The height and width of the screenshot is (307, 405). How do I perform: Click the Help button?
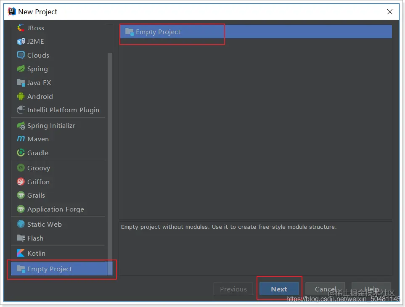(x=371, y=289)
